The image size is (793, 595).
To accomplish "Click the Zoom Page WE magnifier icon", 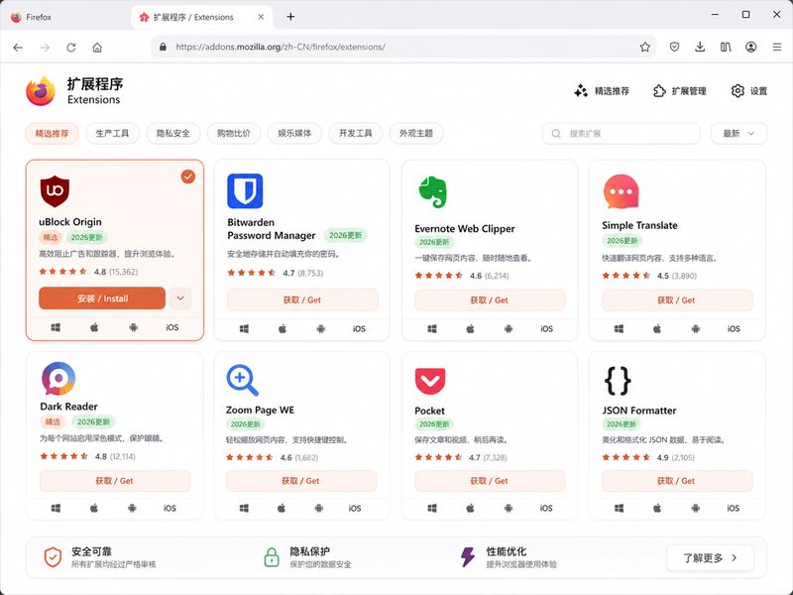I will pos(242,381).
